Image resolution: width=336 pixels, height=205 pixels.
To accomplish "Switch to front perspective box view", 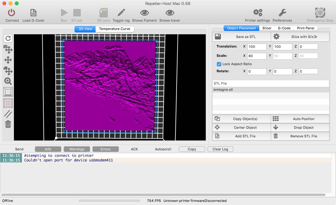I will [x=8, y=92].
